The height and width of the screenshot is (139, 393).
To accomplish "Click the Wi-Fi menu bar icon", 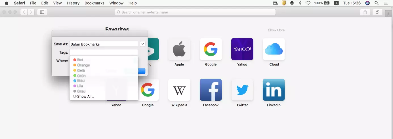I will tap(308, 3).
